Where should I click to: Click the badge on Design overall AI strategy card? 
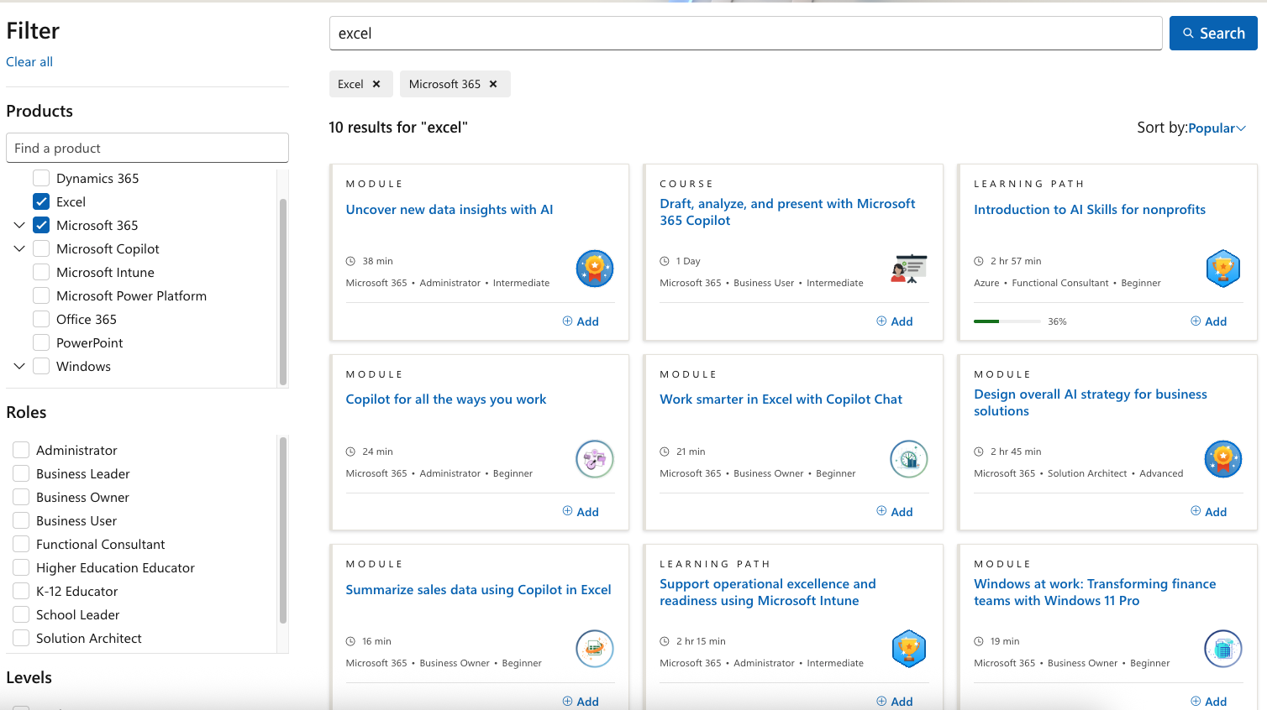click(x=1223, y=459)
